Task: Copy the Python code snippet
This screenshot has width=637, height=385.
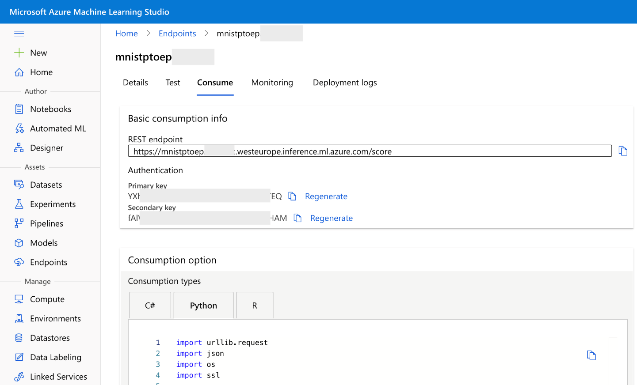Action: pyautogui.click(x=591, y=355)
